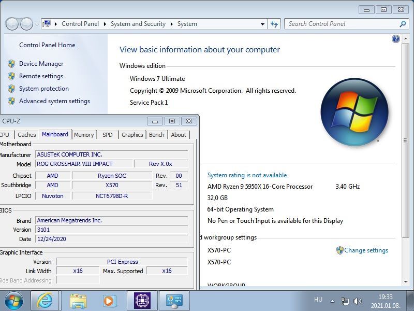Click the PCI-Express version field

[122, 262]
